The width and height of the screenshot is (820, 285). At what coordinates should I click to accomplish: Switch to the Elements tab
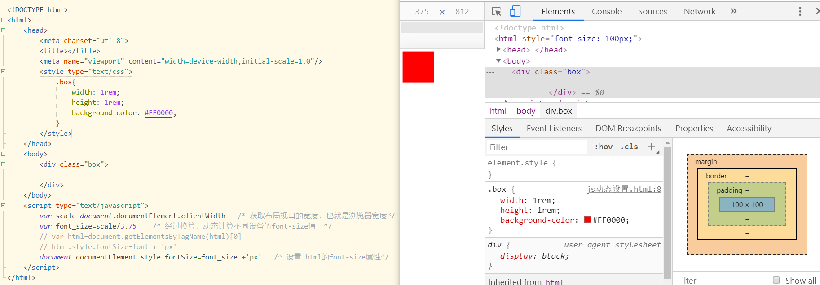click(x=558, y=11)
